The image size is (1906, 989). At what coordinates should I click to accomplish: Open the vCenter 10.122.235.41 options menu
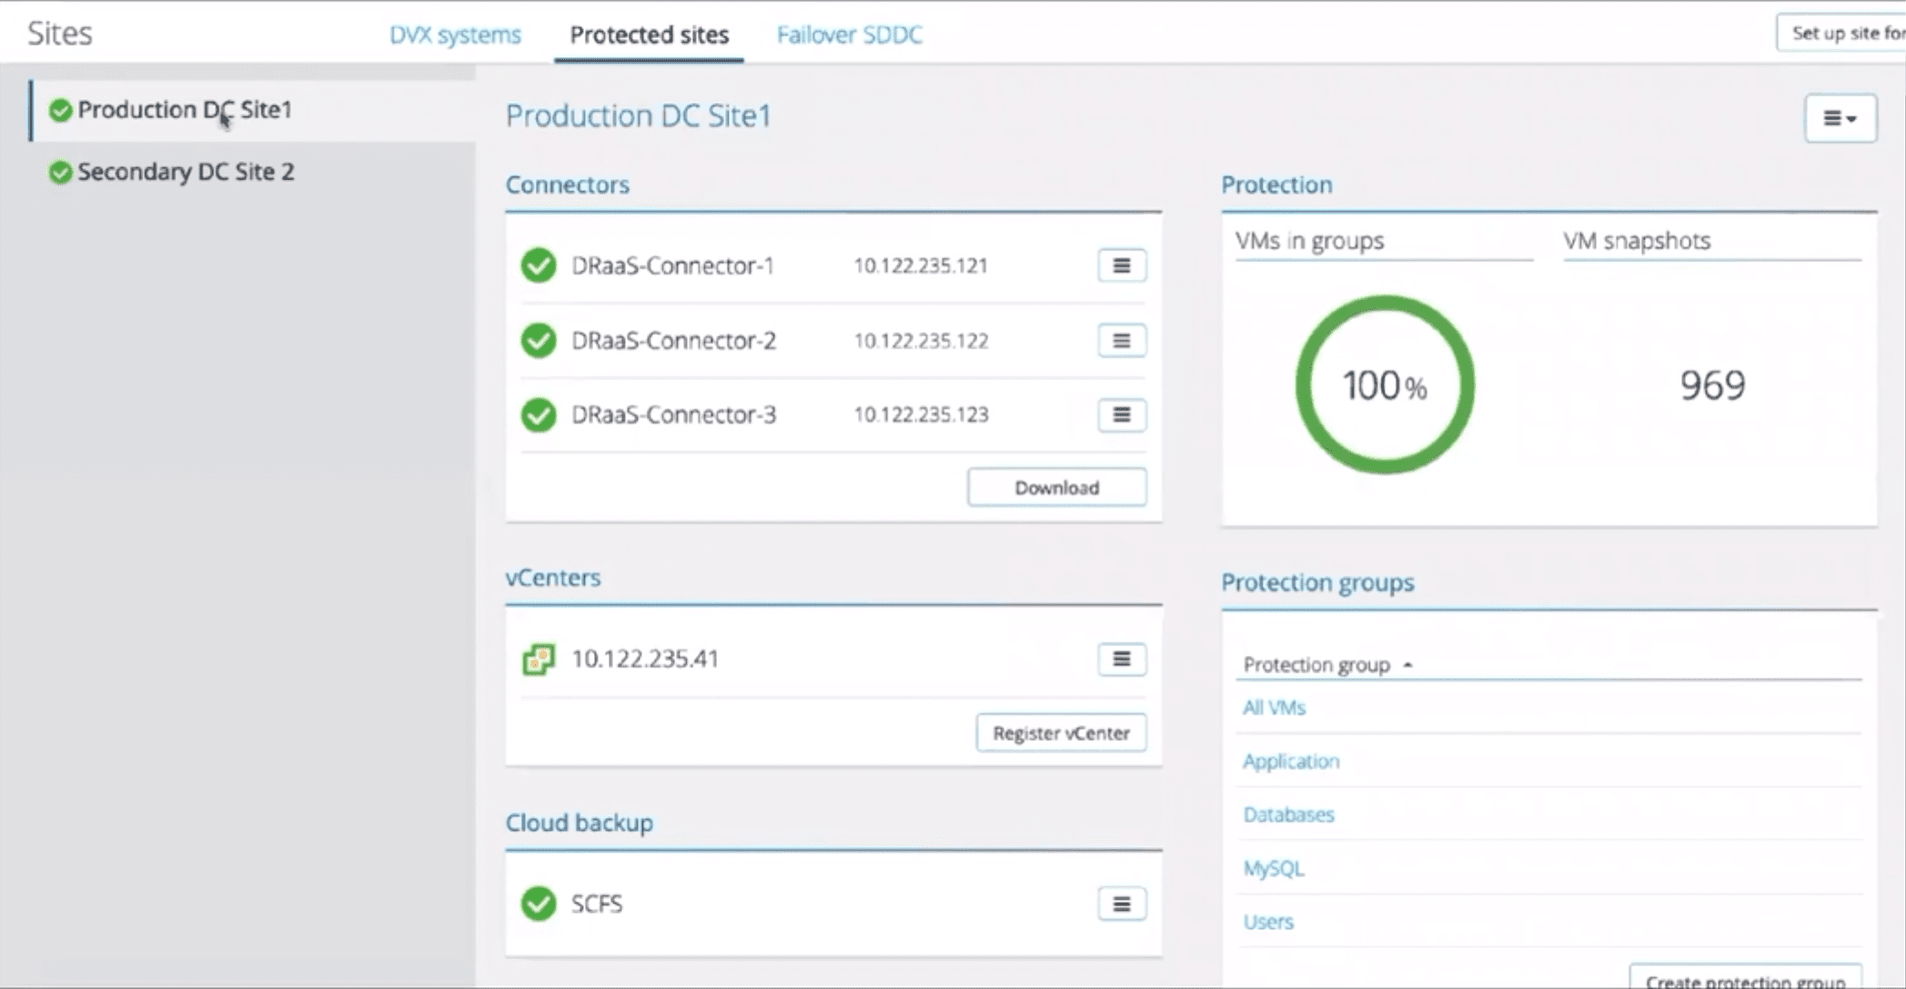click(1121, 659)
